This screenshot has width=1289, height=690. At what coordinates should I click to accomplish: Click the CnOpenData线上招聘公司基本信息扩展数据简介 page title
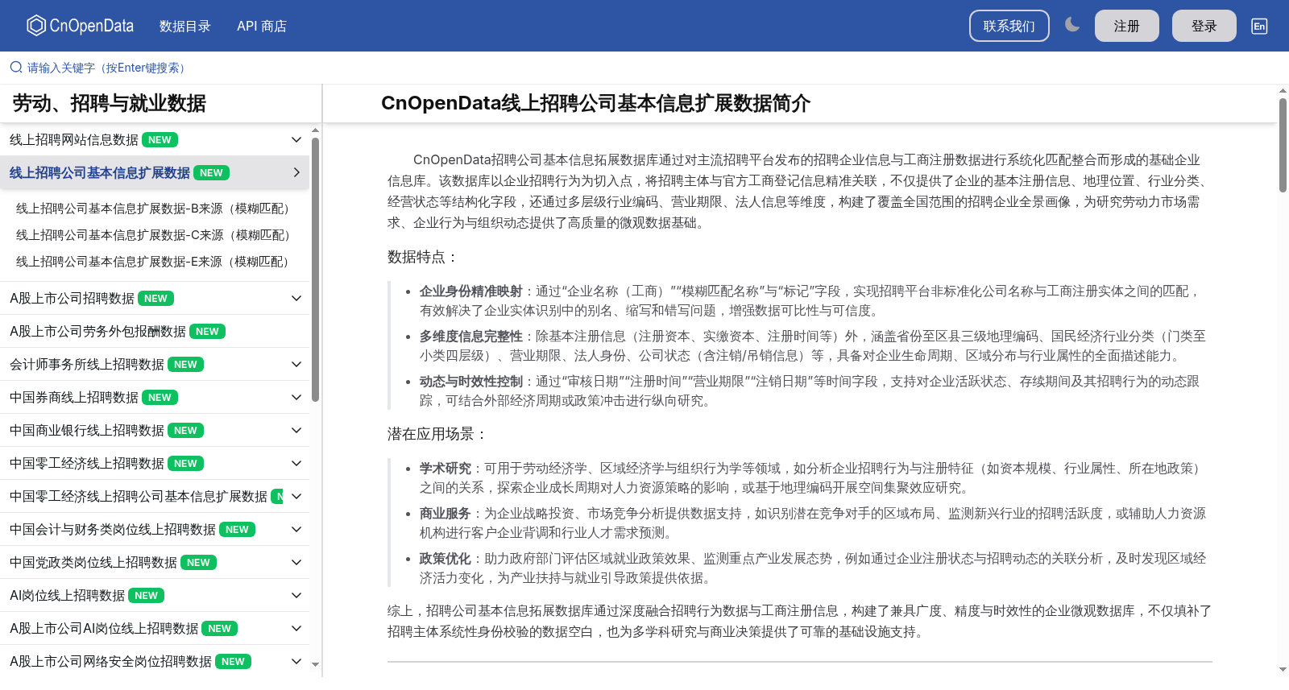pos(595,103)
